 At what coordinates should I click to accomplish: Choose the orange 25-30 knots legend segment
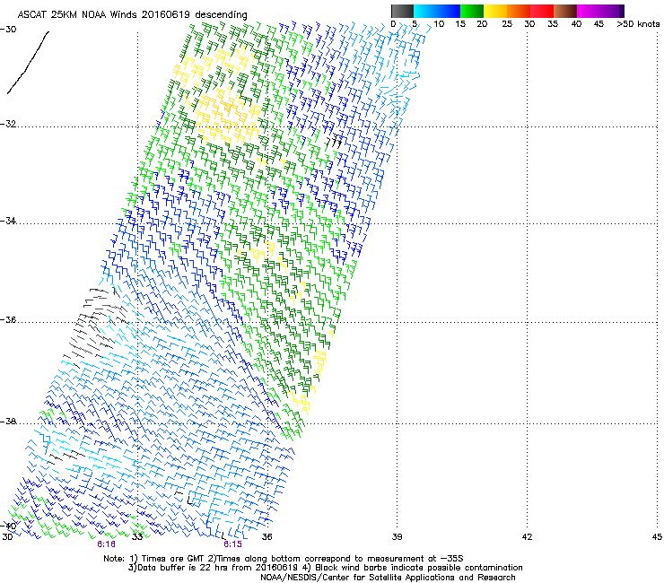(x=519, y=11)
